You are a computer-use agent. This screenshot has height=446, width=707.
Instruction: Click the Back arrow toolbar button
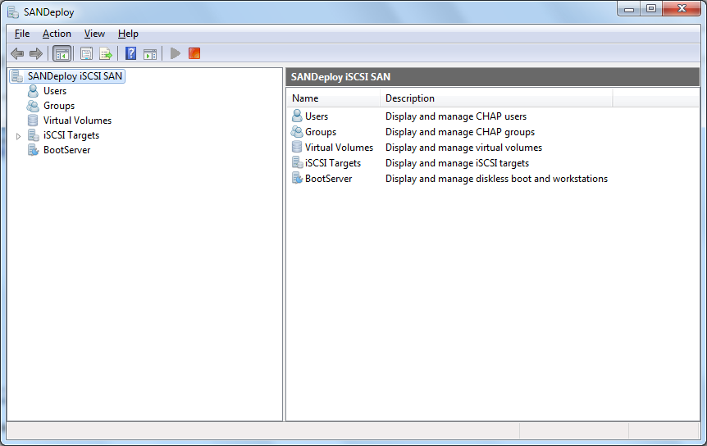pos(17,53)
